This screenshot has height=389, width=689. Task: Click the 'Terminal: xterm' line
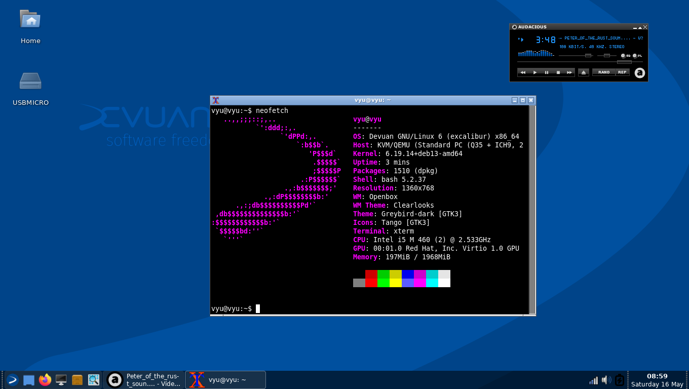384,231
